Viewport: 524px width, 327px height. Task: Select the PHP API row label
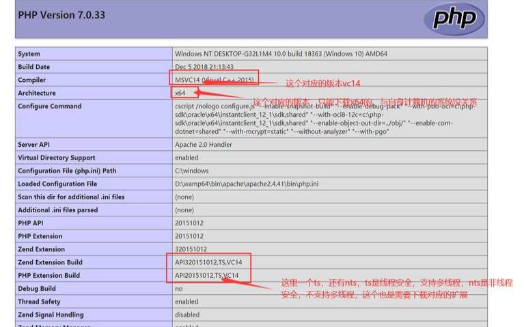point(31,223)
